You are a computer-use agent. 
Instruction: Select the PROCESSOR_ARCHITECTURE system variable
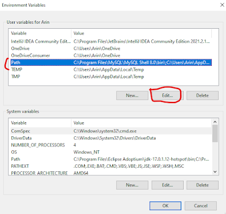(111, 173)
